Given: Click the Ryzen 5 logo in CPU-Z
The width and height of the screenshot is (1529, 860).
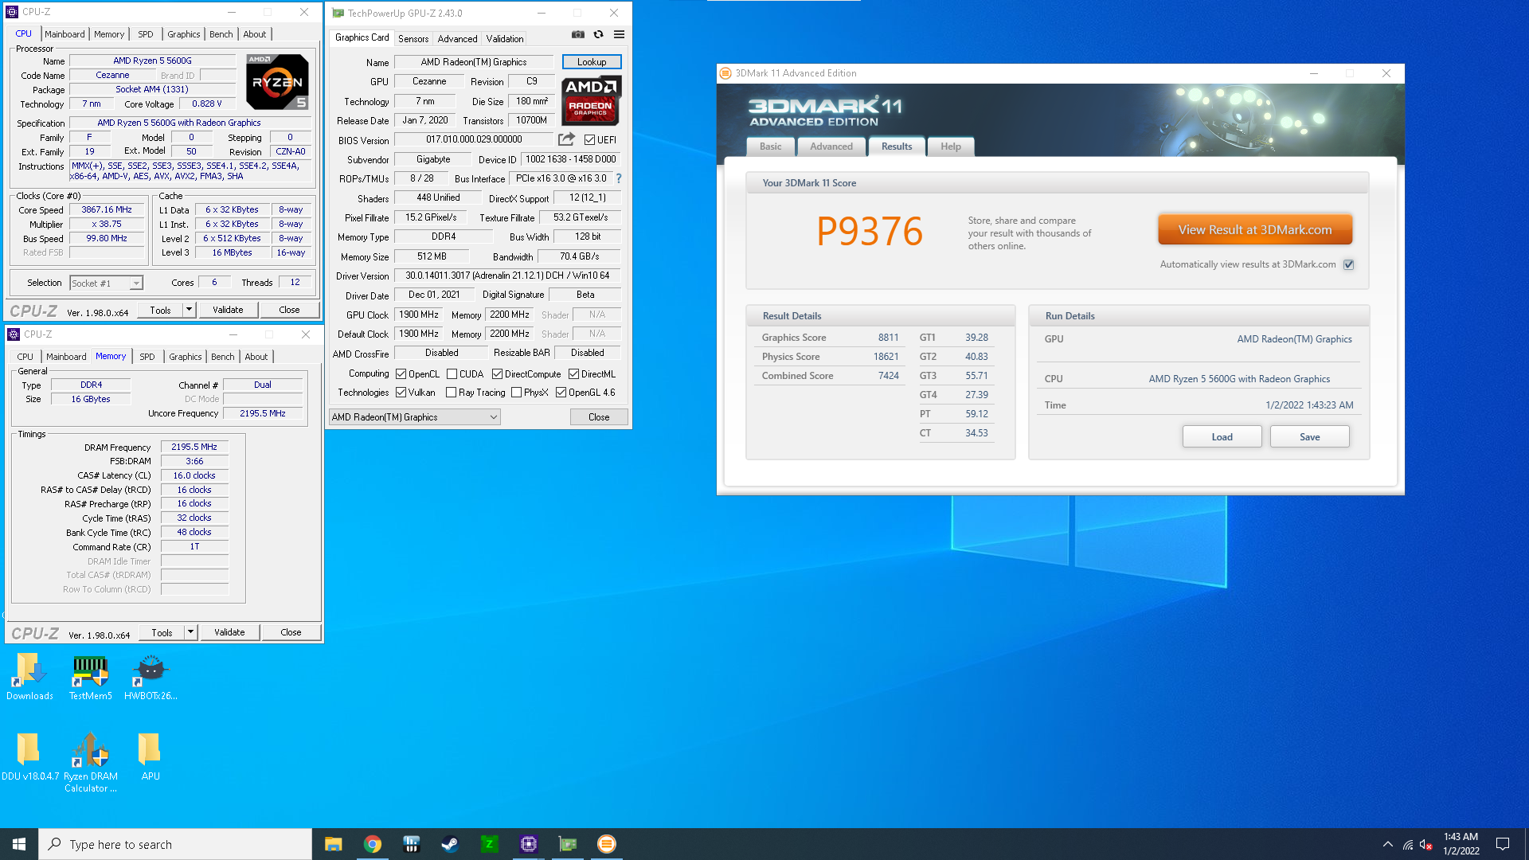Looking at the screenshot, I should click(x=276, y=81).
